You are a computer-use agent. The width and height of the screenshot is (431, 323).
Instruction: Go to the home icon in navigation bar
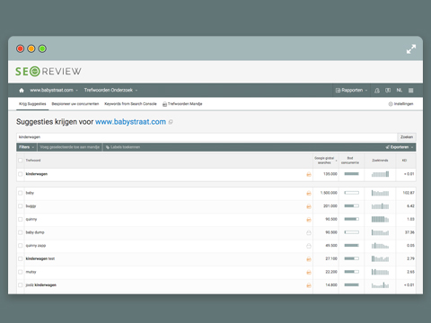click(22, 90)
